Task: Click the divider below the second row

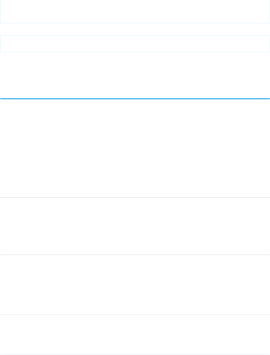Action: click(x=135, y=255)
